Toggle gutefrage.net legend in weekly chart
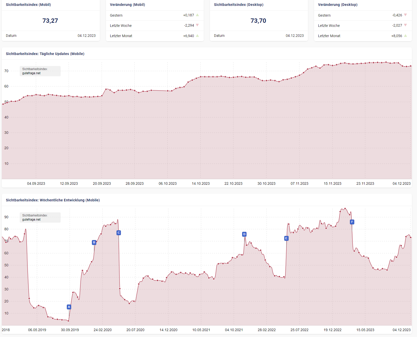 (x=31, y=220)
